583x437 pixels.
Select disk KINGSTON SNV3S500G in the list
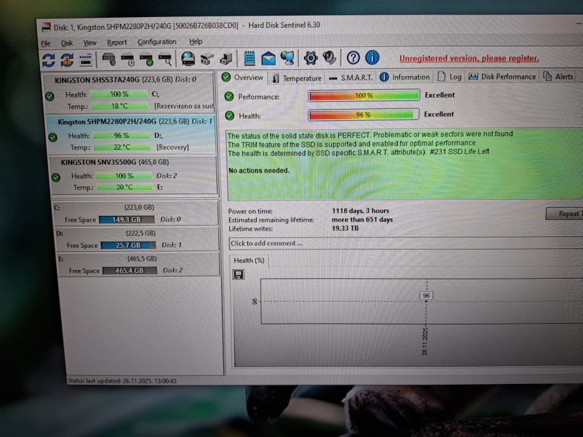tap(133, 175)
